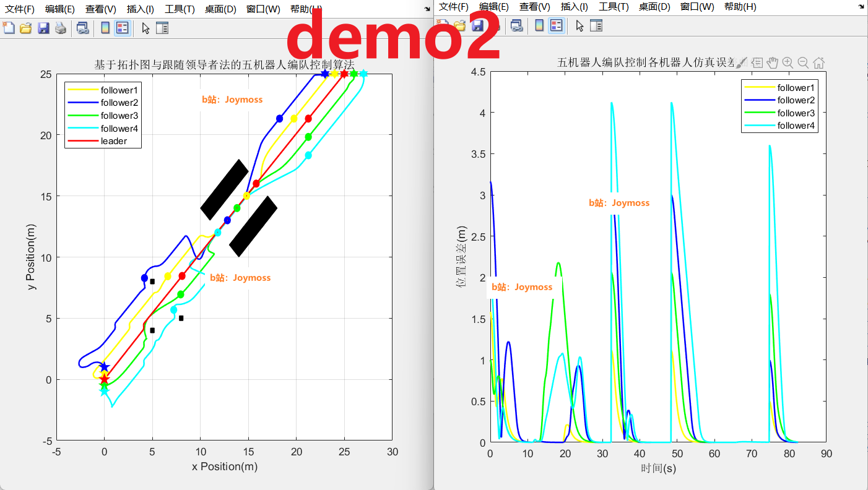Insert a colorbar in the trajectory figure

105,28
